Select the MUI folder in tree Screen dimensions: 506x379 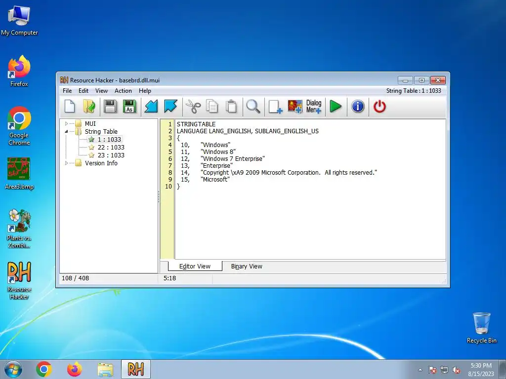(x=90, y=123)
